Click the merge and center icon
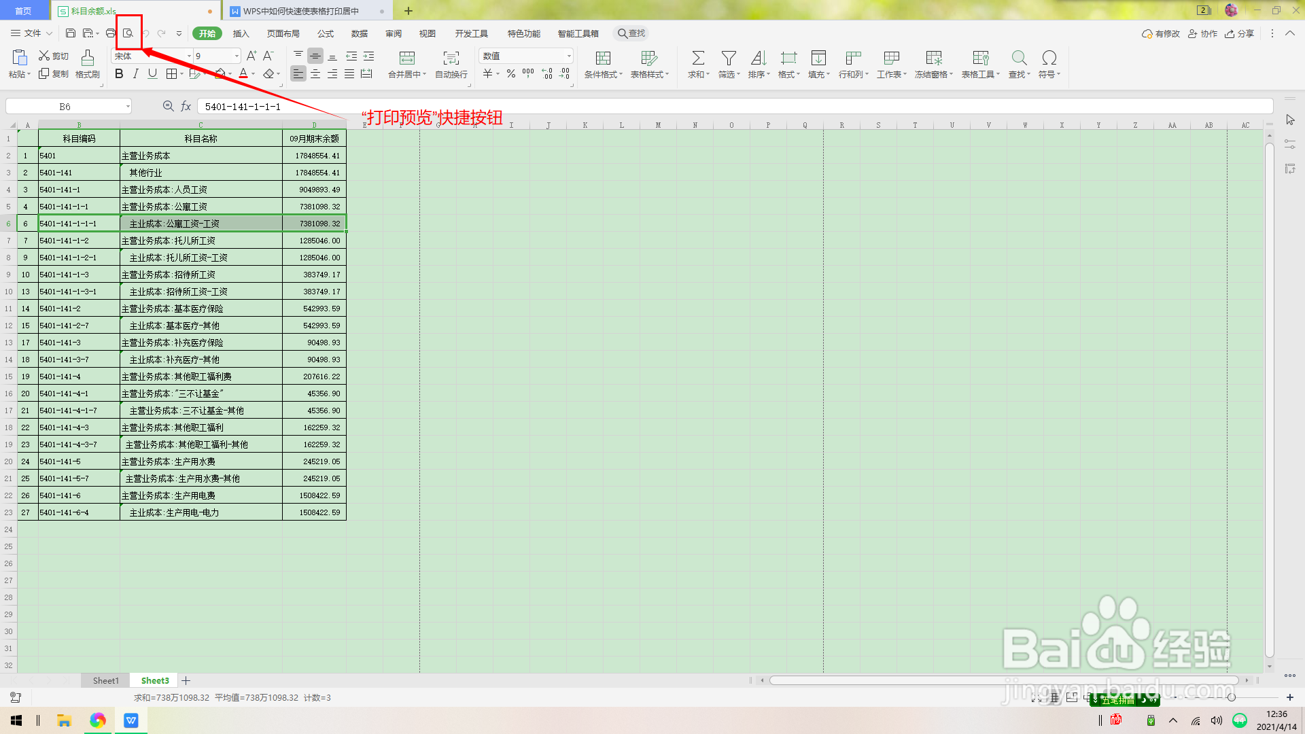Viewport: 1305px width, 734px height. (406, 58)
